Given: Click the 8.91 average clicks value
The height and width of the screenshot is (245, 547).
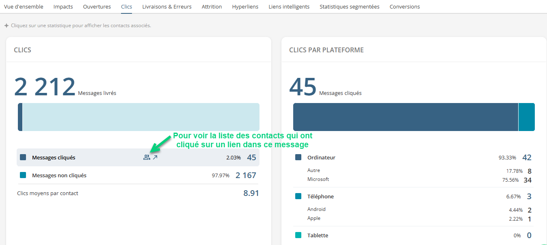Looking at the screenshot, I should [251, 193].
